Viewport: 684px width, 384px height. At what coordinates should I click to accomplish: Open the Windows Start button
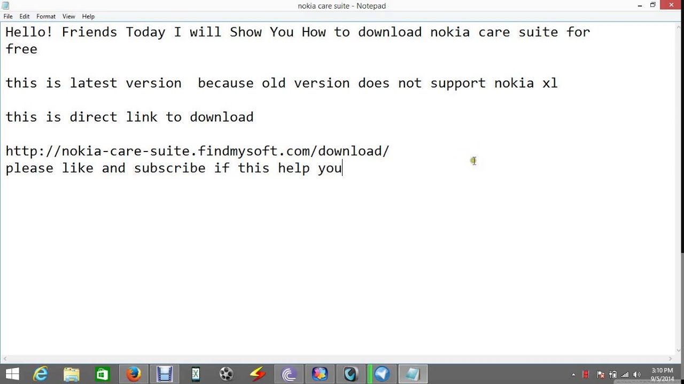[12, 374]
